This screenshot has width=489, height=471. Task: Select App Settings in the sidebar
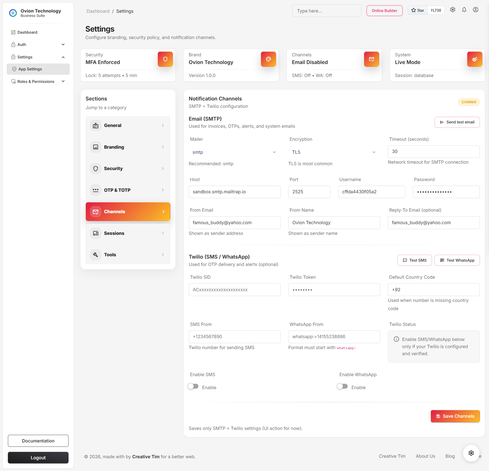(30, 69)
